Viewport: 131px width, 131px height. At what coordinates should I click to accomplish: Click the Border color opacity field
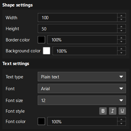pos(82,40)
